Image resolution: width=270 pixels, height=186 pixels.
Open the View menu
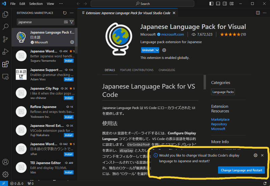point(50,4)
